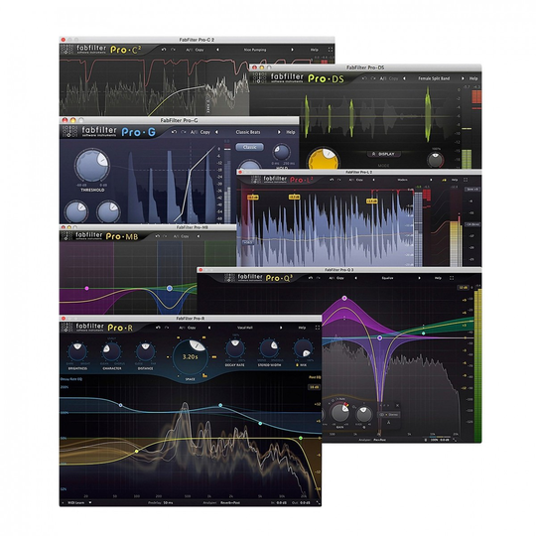Close the band controls panel in Pro-Q 3

pyautogui.click(x=397, y=405)
